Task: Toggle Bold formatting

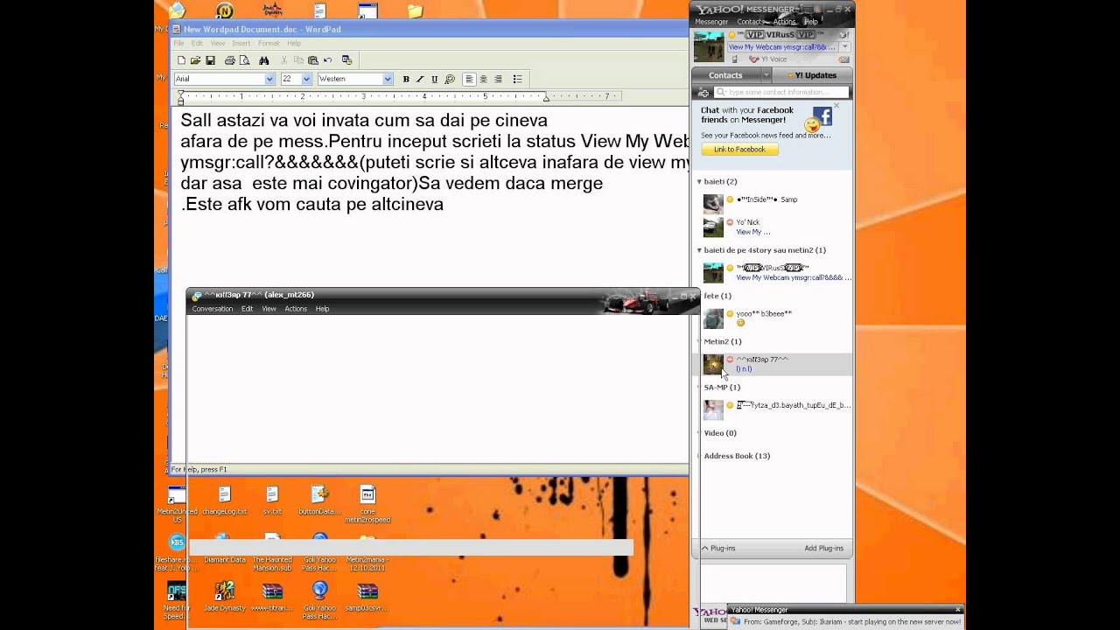Action: click(406, 79)
